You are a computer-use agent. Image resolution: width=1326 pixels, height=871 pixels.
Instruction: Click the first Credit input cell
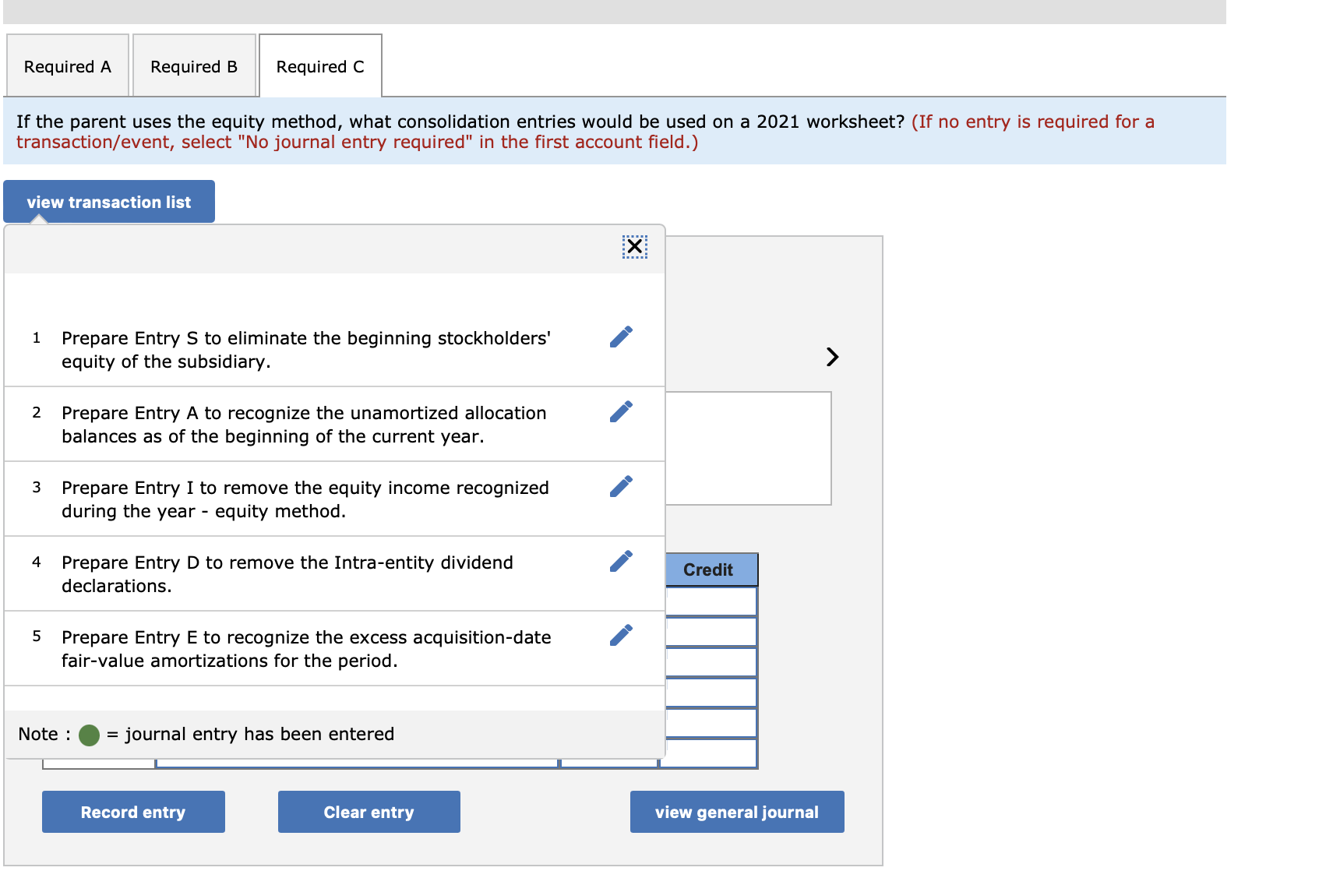[711, 601]
